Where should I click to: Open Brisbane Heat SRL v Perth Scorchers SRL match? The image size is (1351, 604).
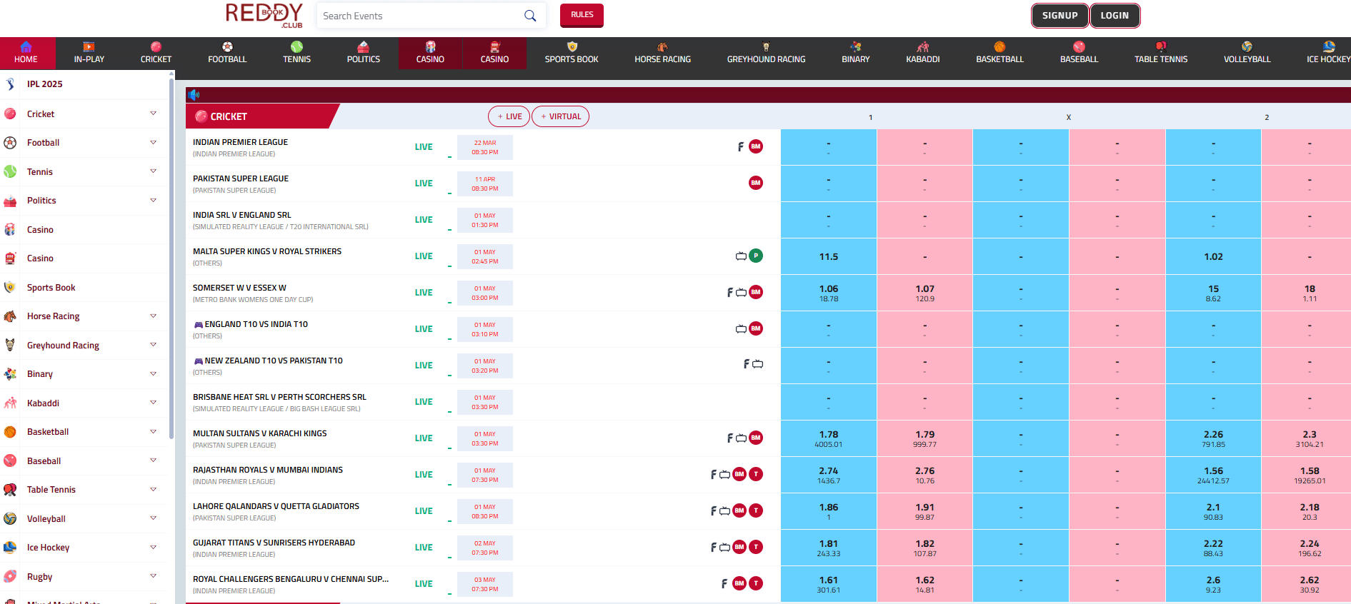[279, 397]
